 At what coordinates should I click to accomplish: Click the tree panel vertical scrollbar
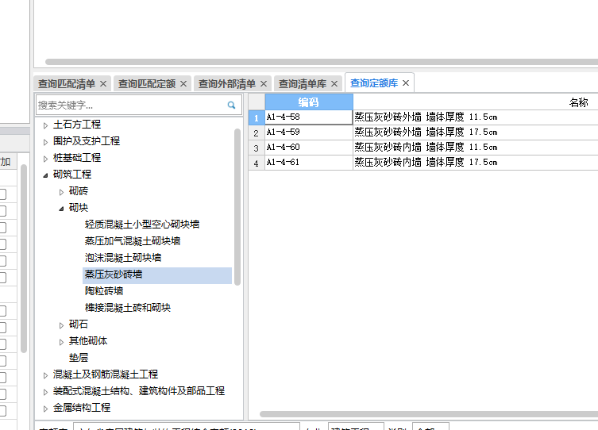point(237,207)
